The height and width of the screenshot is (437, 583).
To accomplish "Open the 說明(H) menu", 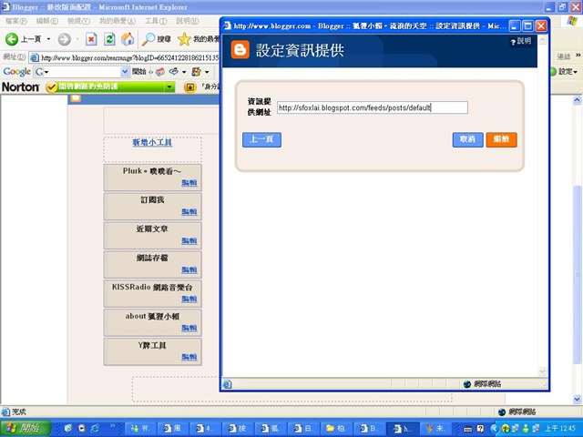I will click(187, 21).
